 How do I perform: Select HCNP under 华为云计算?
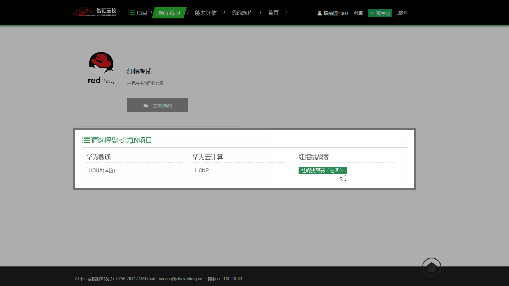click(x=202, y=170)
